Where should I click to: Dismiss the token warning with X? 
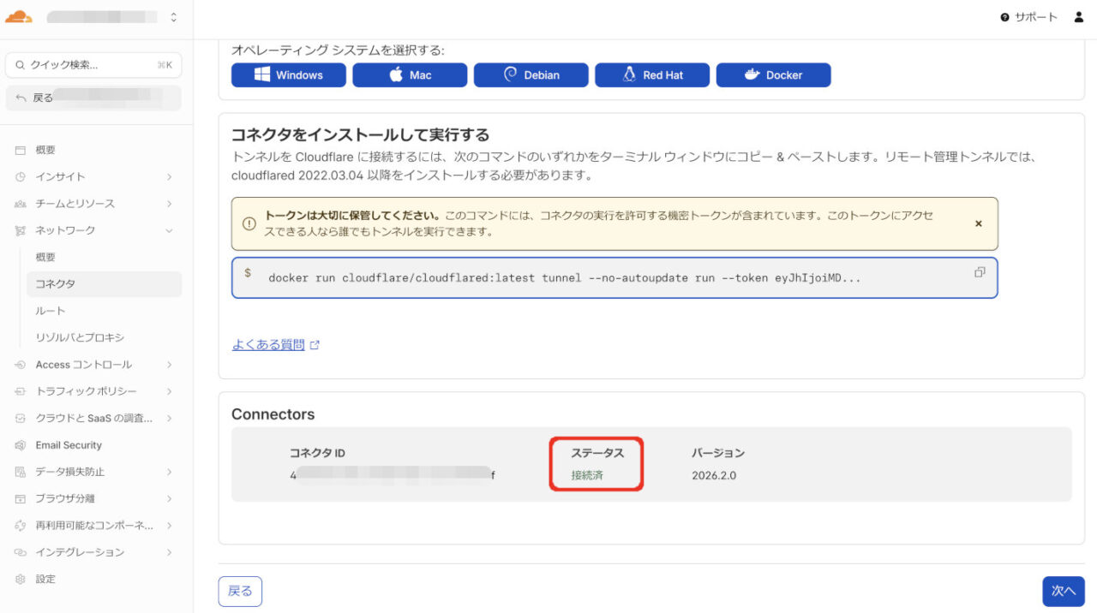click(979, 223)
